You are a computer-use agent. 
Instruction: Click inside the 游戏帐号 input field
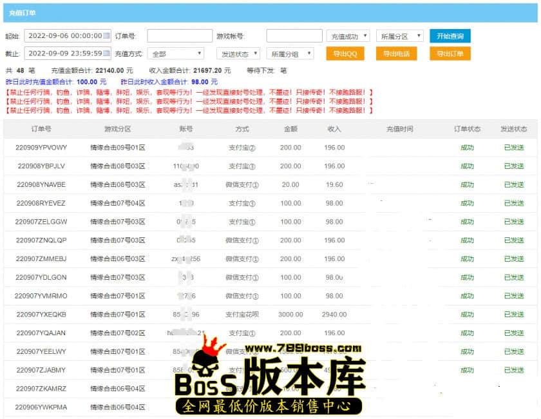coord(294,35)
